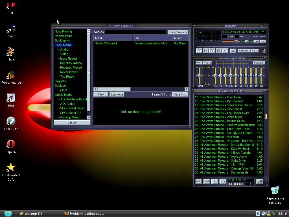Select the Daniel O'Donnell track row

[x=141, y=43]
